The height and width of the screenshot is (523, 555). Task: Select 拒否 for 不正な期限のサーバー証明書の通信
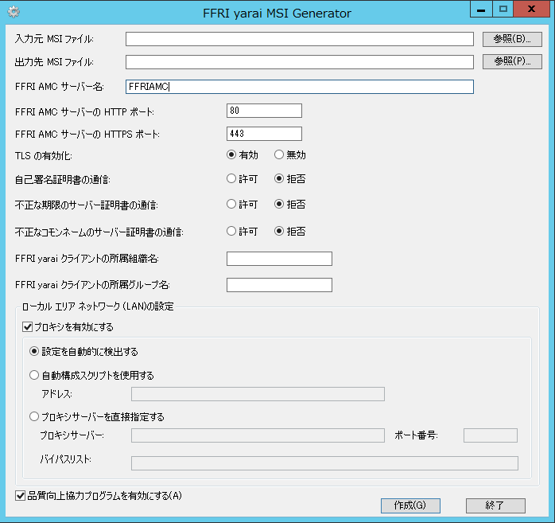(279, 204)
